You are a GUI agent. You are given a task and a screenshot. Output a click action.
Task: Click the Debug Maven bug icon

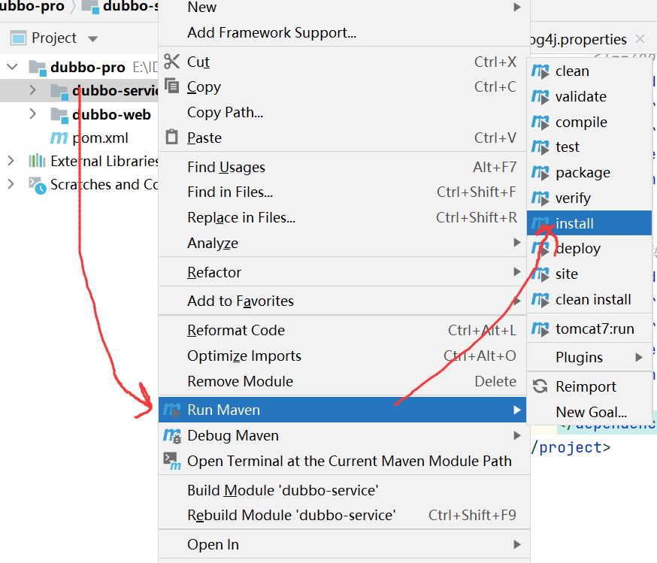[x=172, y=436]
